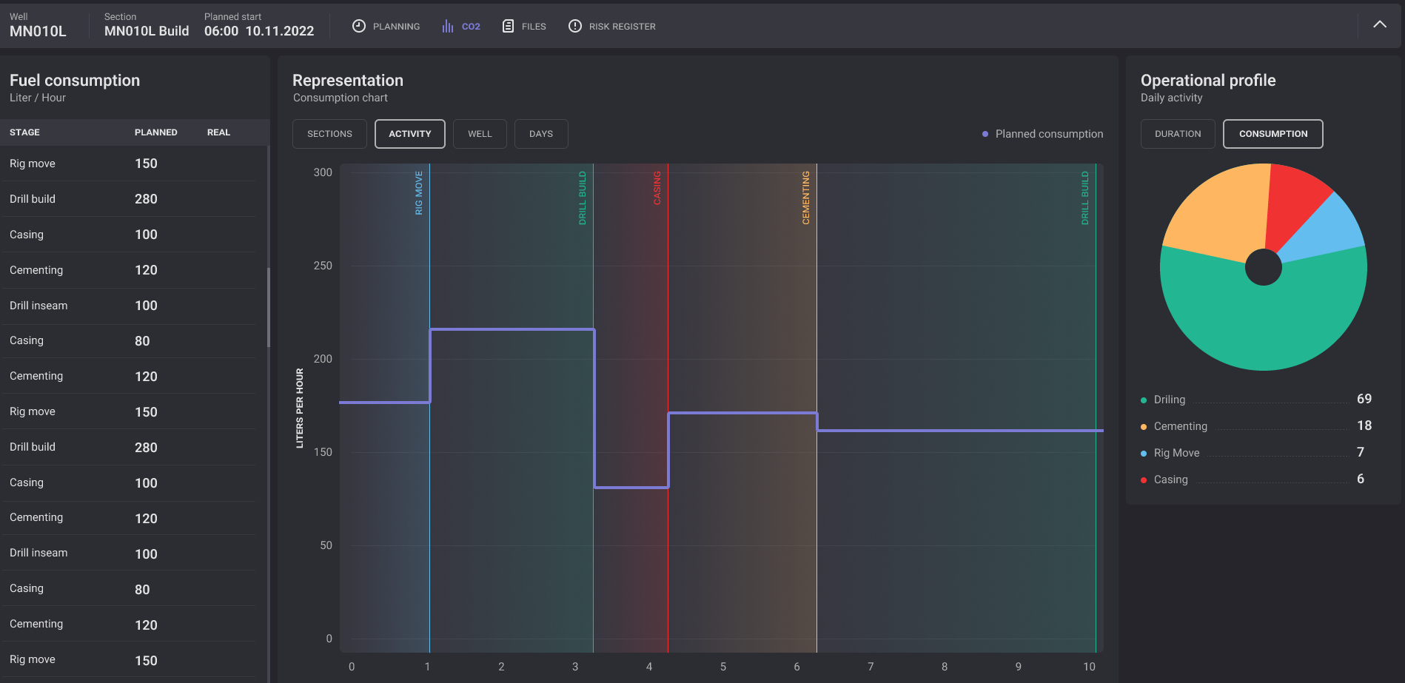This screenshot has width=1405, height=683.
Task: Switch operational profile to Duration
Action: pyautogui.click(x=1177, y=134)
